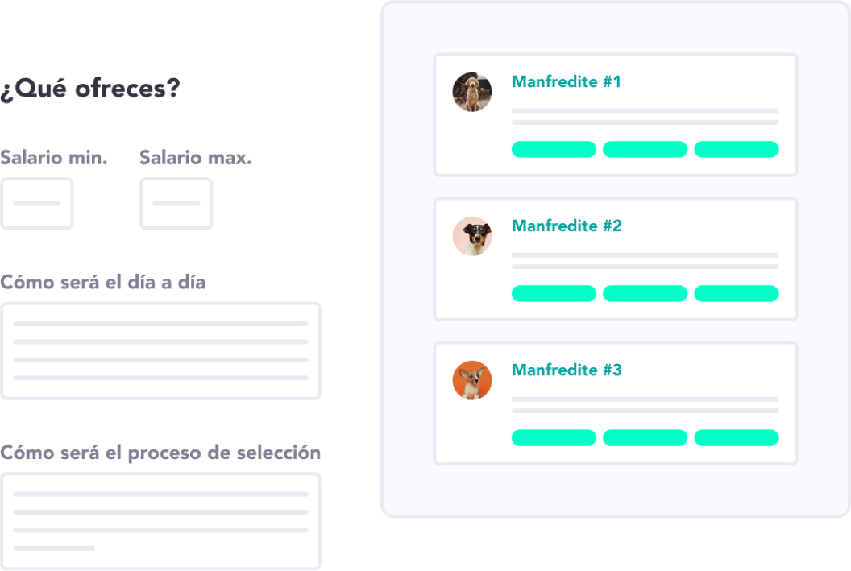Select middle green tag of Manfredite #1
Image resolution: width=851 pixels, height=571 pixels.
645,149
